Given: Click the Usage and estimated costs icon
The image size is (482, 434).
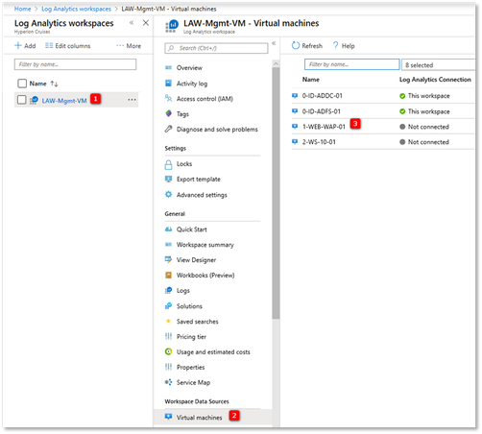Looking at the screenshot, I should [x=168, y=351].
